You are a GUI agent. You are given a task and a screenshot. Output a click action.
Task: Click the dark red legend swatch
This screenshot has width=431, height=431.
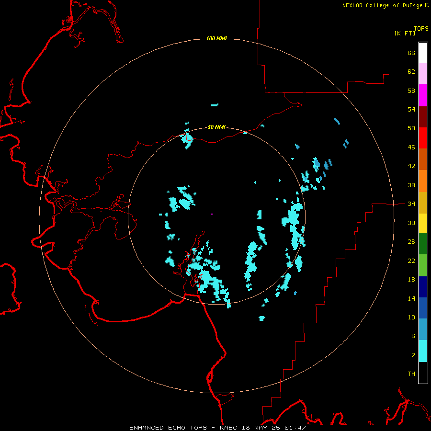[x=423, y=117]
